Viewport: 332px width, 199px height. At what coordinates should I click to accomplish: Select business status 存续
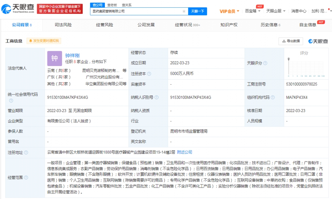point(174,53)
